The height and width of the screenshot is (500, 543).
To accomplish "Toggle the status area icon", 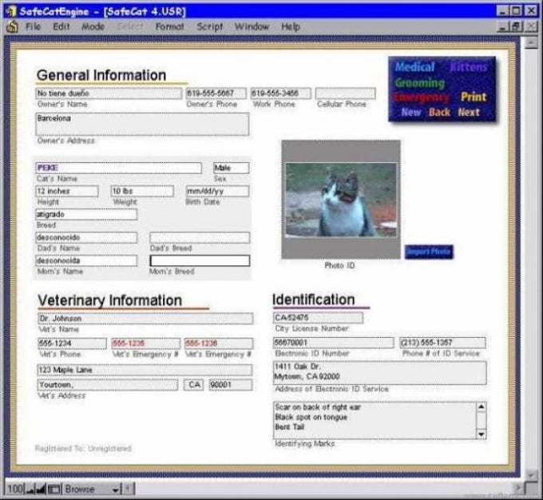I will (x=54, y=489).
